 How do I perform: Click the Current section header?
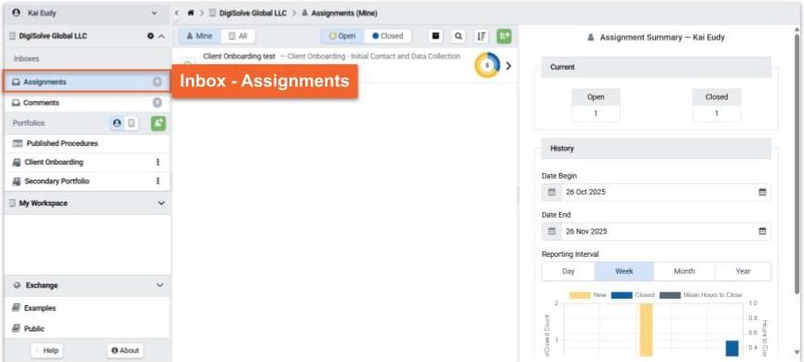[656, 67]
